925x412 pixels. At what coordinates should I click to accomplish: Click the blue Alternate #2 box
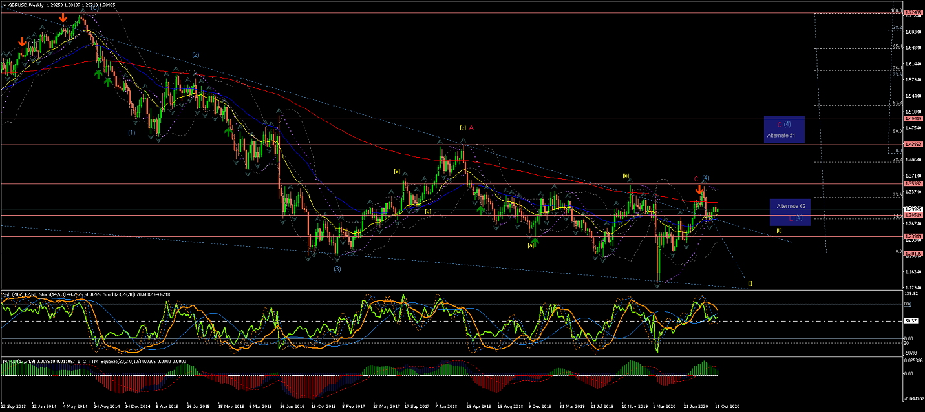click(790, 212)
